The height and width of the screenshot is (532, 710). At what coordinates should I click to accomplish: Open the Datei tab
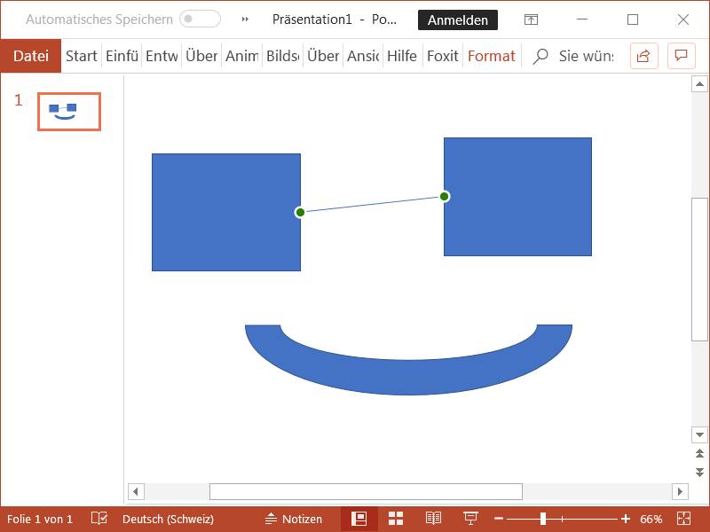(31, 56)
